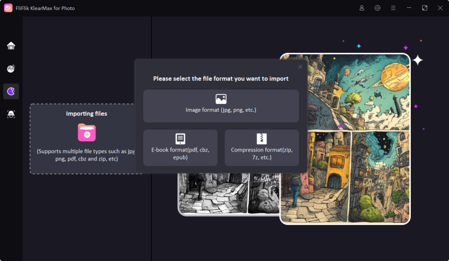Choose Compression format (zip, 7z, etc.)

[262, 148]
